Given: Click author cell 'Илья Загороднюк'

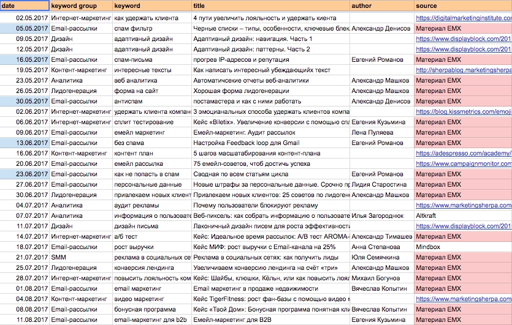Looking at the screenshot, I should (x=382, y=216).
